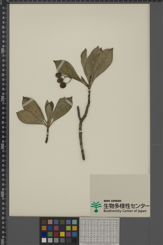This screenshot has width=163, height=245.
Task: Choose the magenta swatch in the color checker
Action: tap(68, 234)
